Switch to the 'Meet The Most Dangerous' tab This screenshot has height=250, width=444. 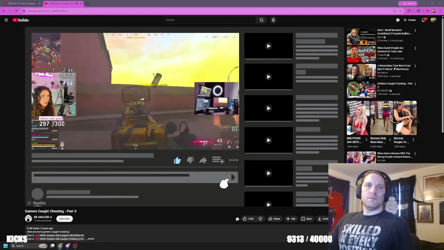tap(21, 3)
